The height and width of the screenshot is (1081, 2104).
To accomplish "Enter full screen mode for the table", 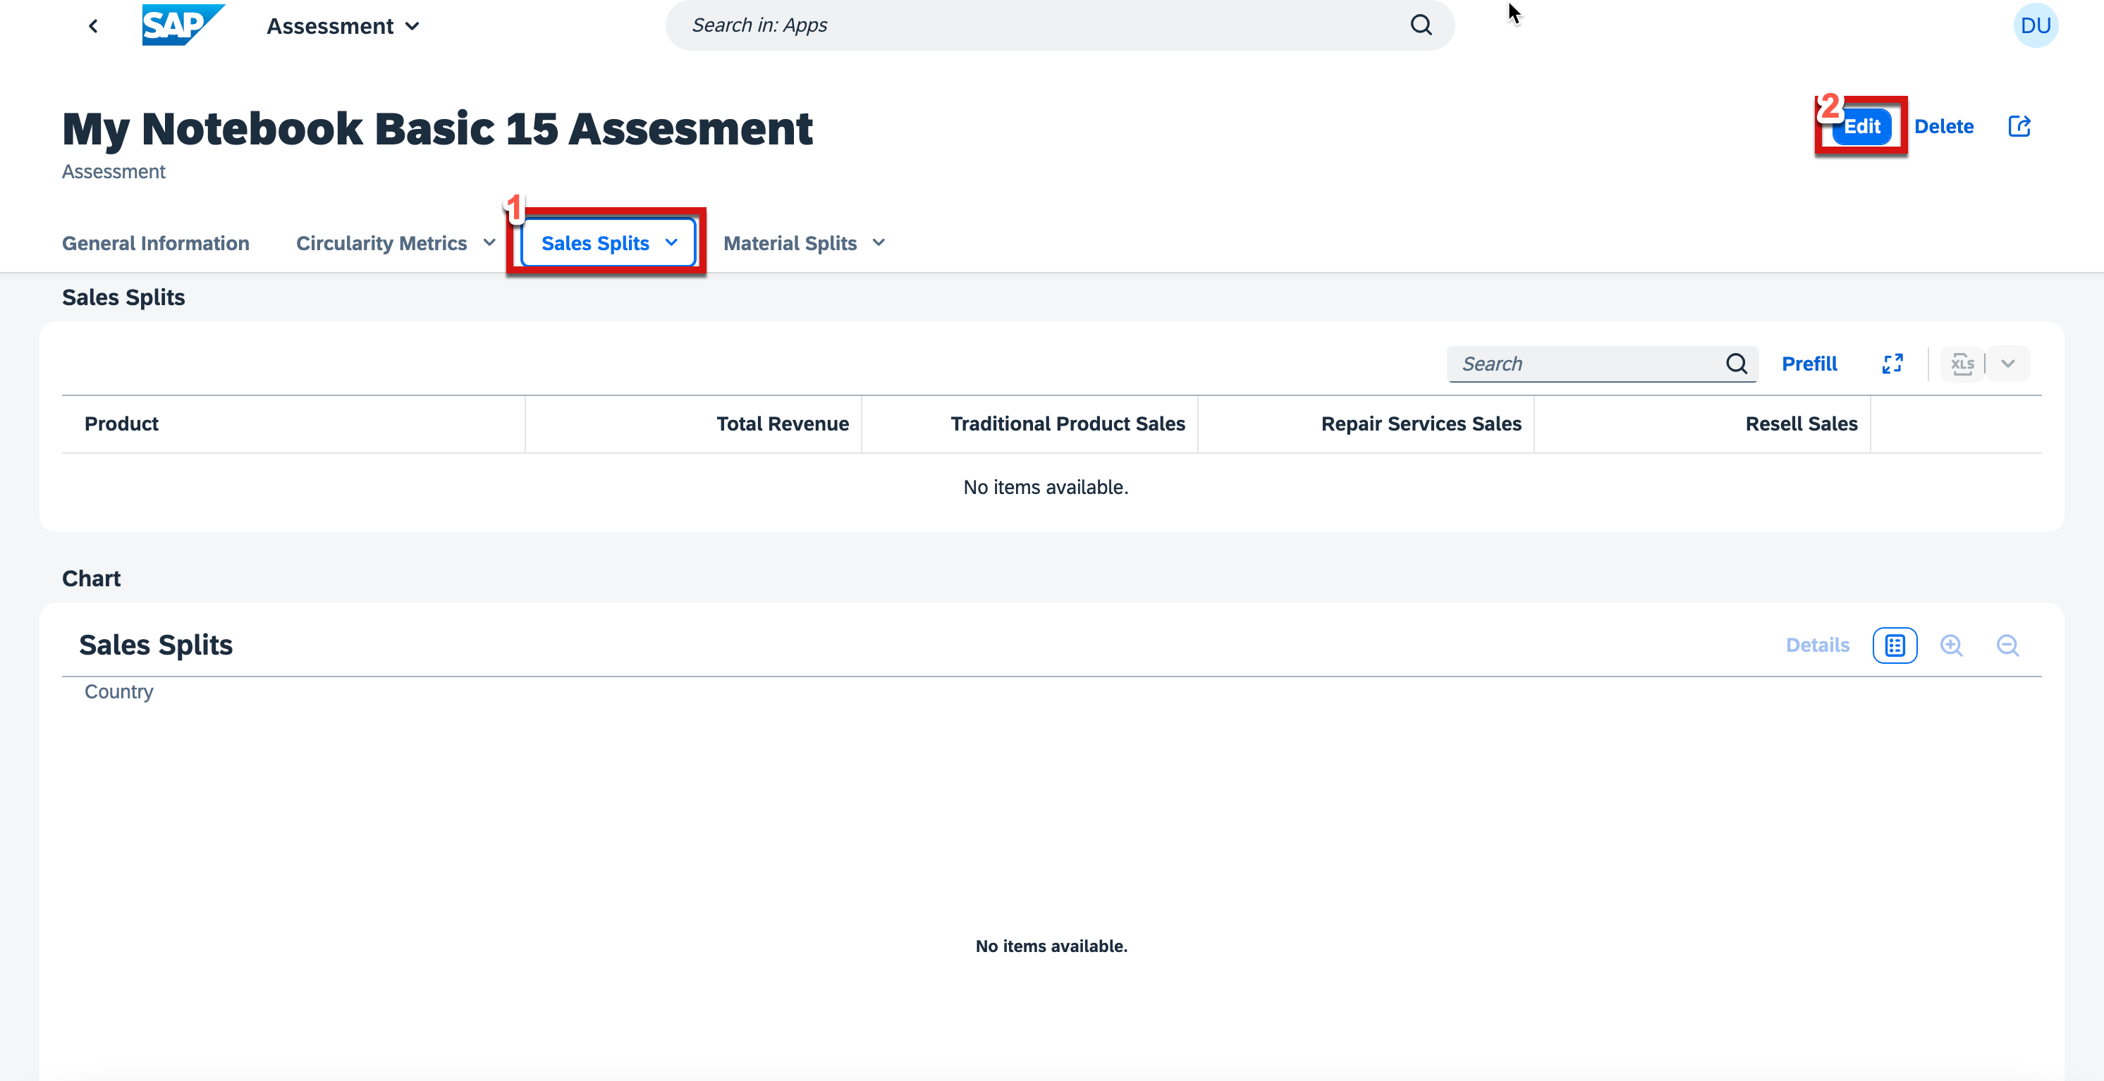I will pos(1892,364).
